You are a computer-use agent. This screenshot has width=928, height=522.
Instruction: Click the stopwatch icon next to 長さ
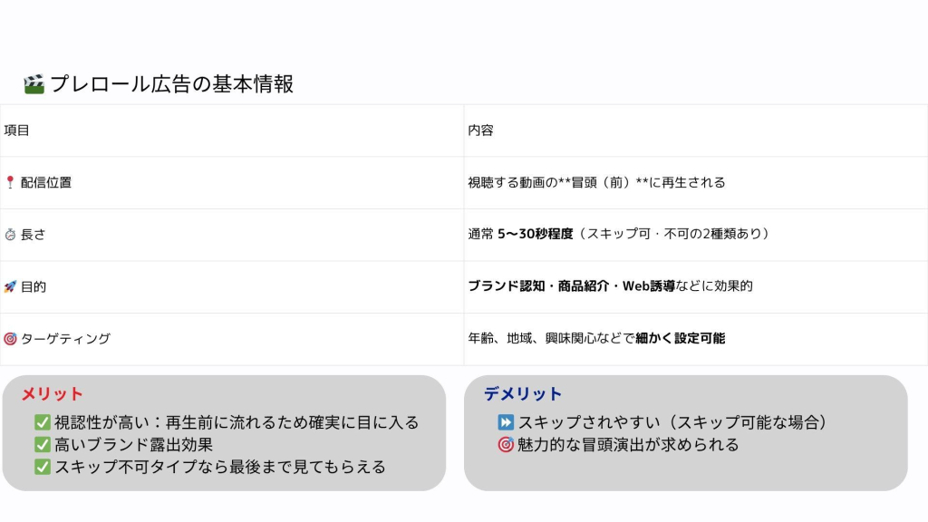point(10,235)
